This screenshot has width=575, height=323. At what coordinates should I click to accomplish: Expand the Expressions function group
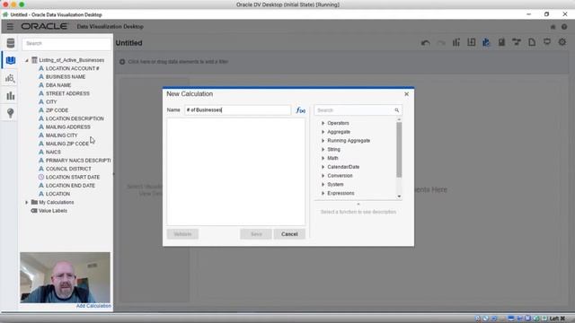click(323, 194)
